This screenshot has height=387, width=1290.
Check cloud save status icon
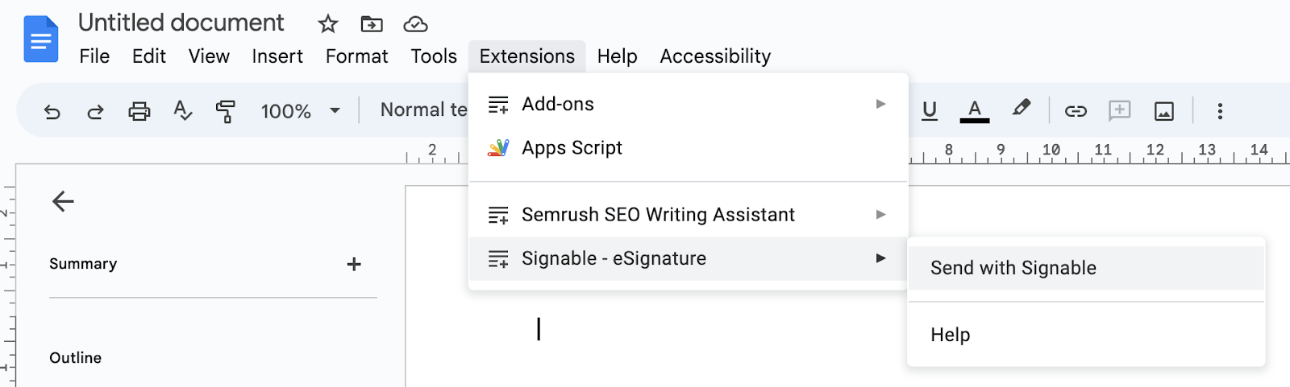pyautogui.click(x=415, y=24)
